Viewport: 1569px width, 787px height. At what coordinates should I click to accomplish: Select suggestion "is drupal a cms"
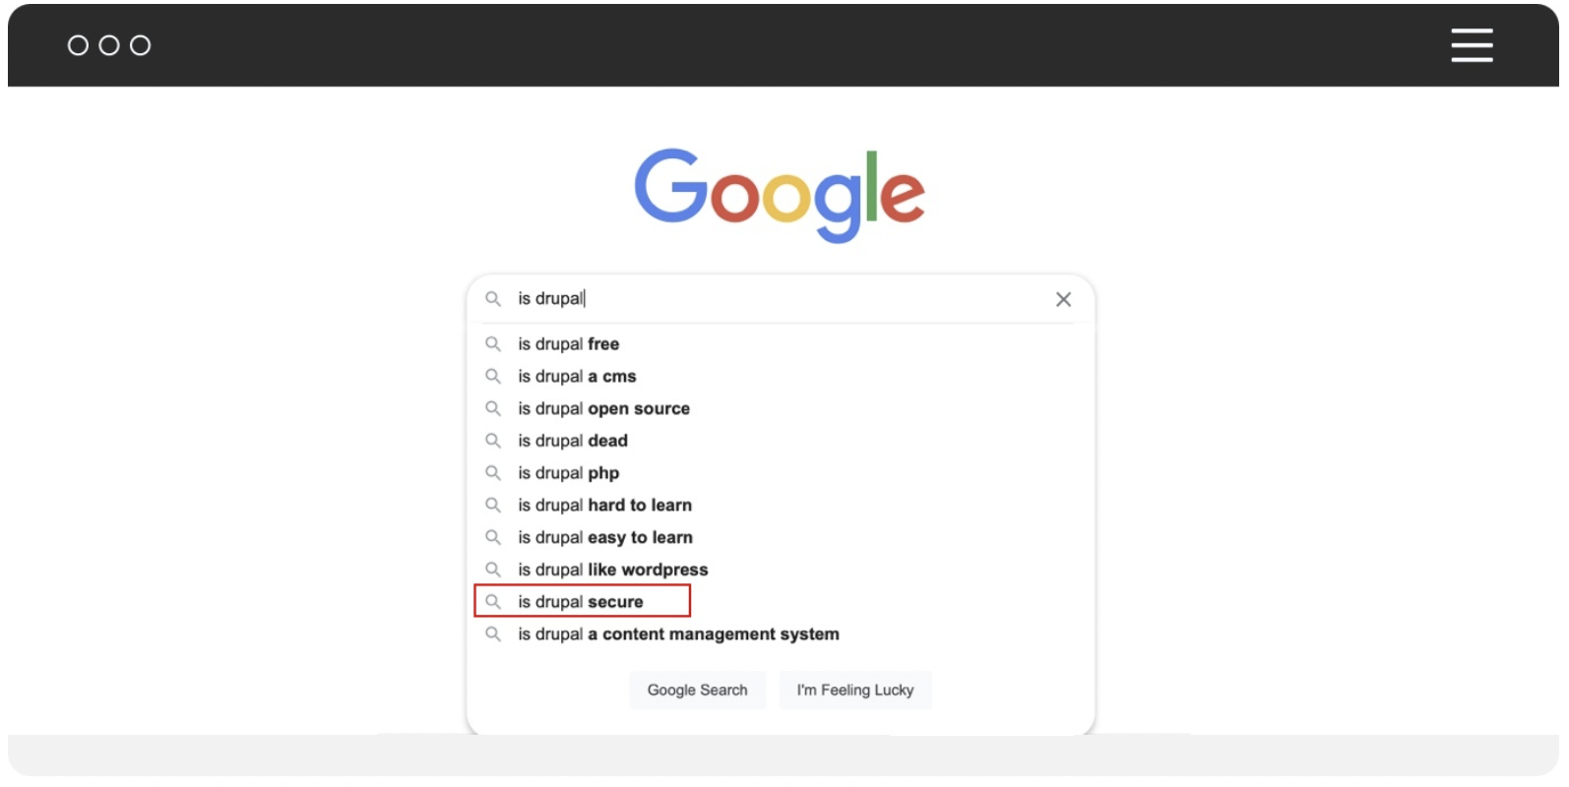click(577, 377)
